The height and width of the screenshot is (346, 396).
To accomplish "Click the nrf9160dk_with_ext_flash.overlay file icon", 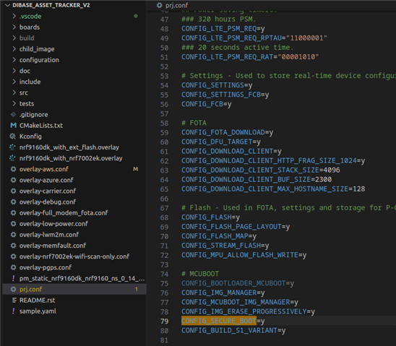I will (x=12, y=147).
